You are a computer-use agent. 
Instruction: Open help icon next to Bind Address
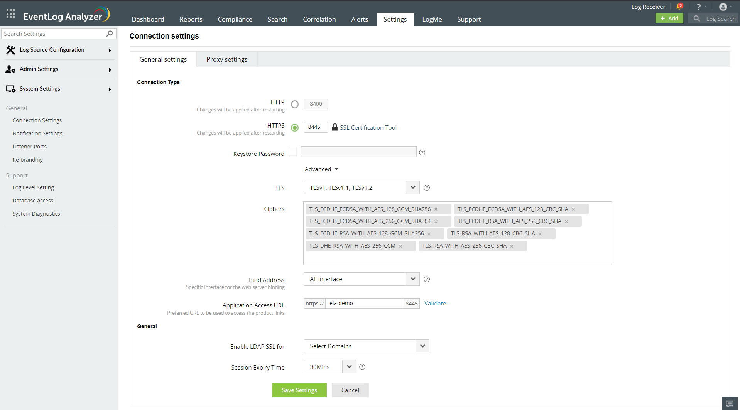tap(427, 279)
